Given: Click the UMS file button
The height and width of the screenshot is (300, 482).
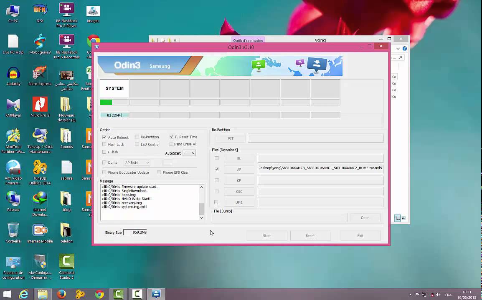Looking at the screenshot, I should [x=239, y=202].
